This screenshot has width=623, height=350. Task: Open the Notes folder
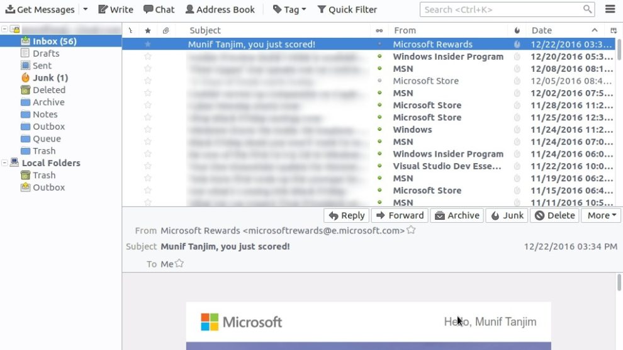[x=45, y=115]
